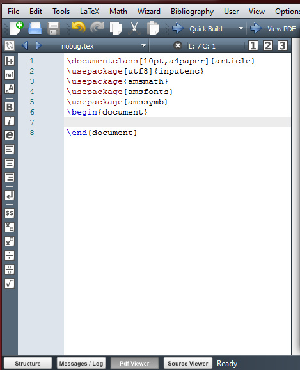Image resolution: width=300 pixels, height=370 pixels.
Task: Go to the next document with the right arrow
Action: click(x=38, y=45)
